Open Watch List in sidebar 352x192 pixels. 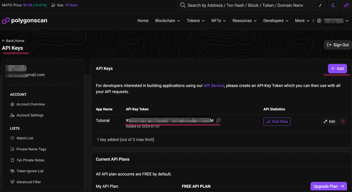[22, 138]
